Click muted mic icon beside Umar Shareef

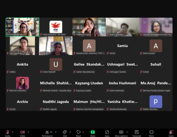(41, 72)
